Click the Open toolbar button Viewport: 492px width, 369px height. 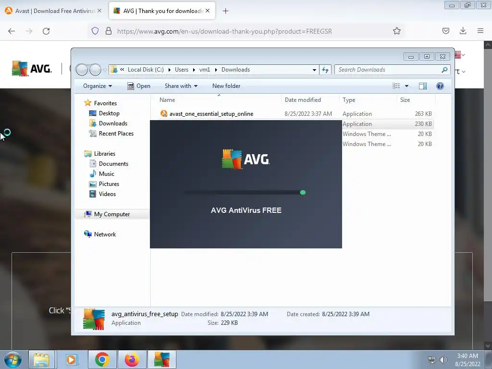(x=139, y=86)
